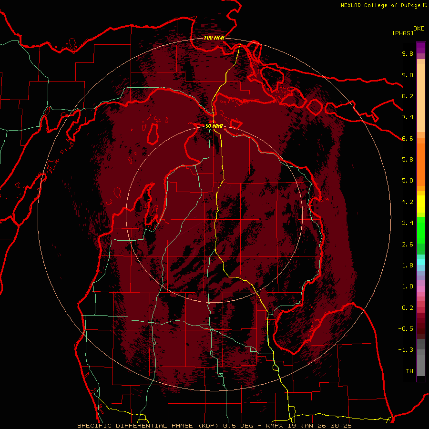Click the 4.2 legend value
Viewport: 429px width, 429px height.
[x=408, y=202]
